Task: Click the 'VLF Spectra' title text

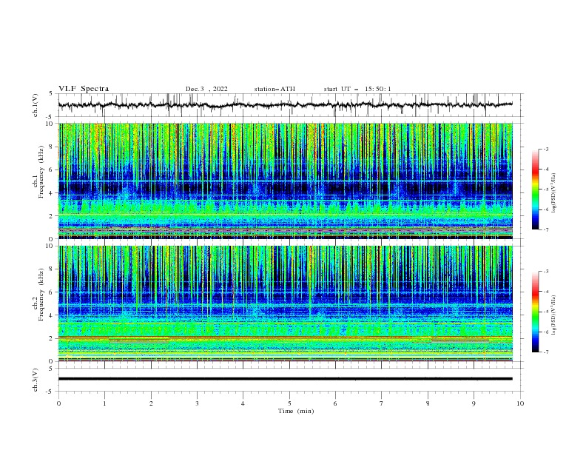Action: tap(84, 89)
